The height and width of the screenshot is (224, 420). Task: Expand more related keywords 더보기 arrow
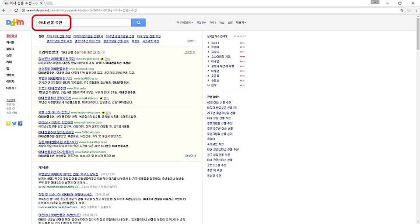pyautogui.click(x=191, y=41)
